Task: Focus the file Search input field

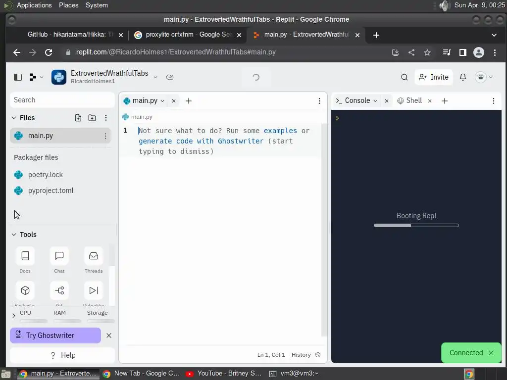Action: tap(62, 100)
